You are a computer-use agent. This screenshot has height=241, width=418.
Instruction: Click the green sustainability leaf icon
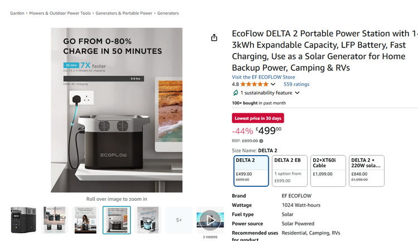[x=235, y=93]
